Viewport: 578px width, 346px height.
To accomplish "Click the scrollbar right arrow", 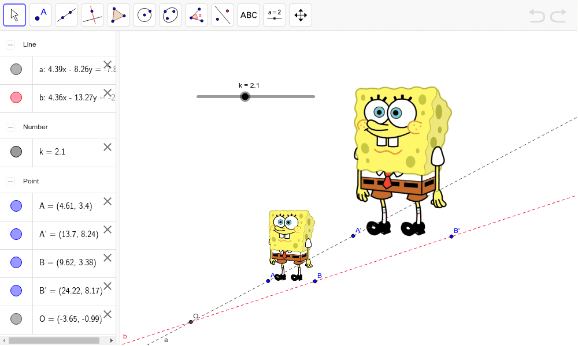I will pos(112,340).
